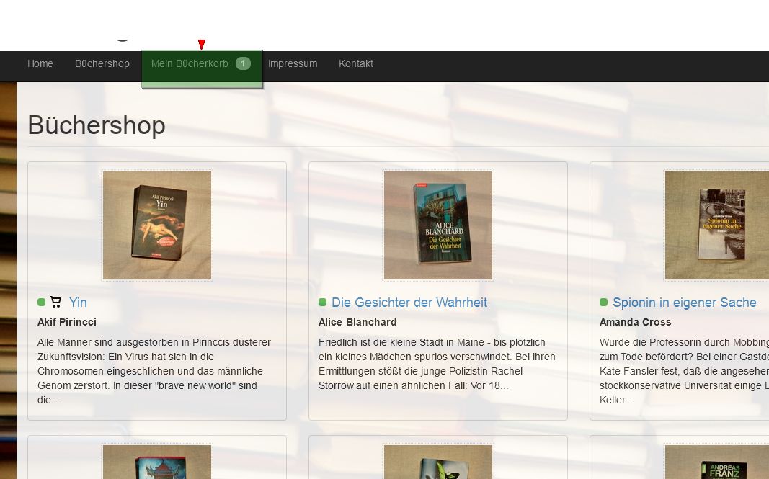
Task: Click the description starting Friedlich ist die kleine Stadt
Action: (x=437, y=364)
